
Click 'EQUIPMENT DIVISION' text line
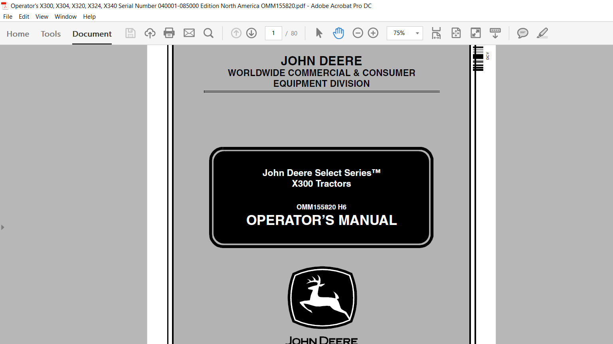322,84
